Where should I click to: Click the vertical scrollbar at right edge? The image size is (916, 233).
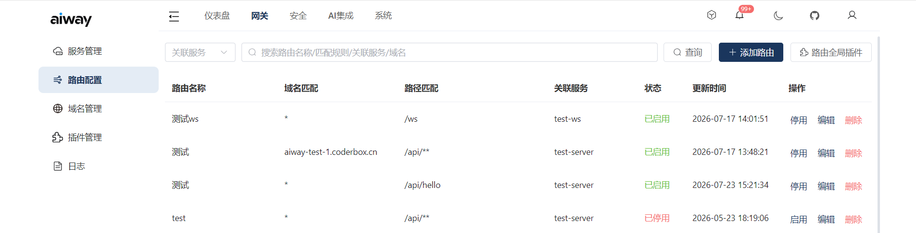878,134
